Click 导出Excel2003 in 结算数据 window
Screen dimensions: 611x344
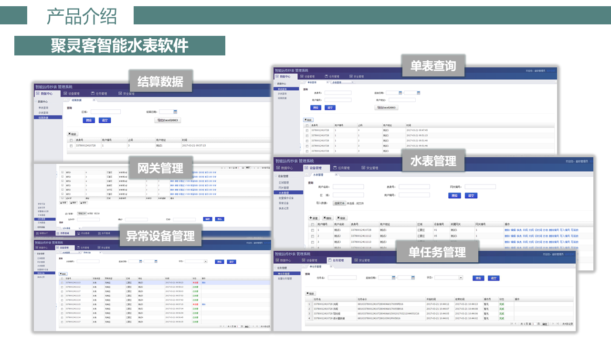coord(168,120)
